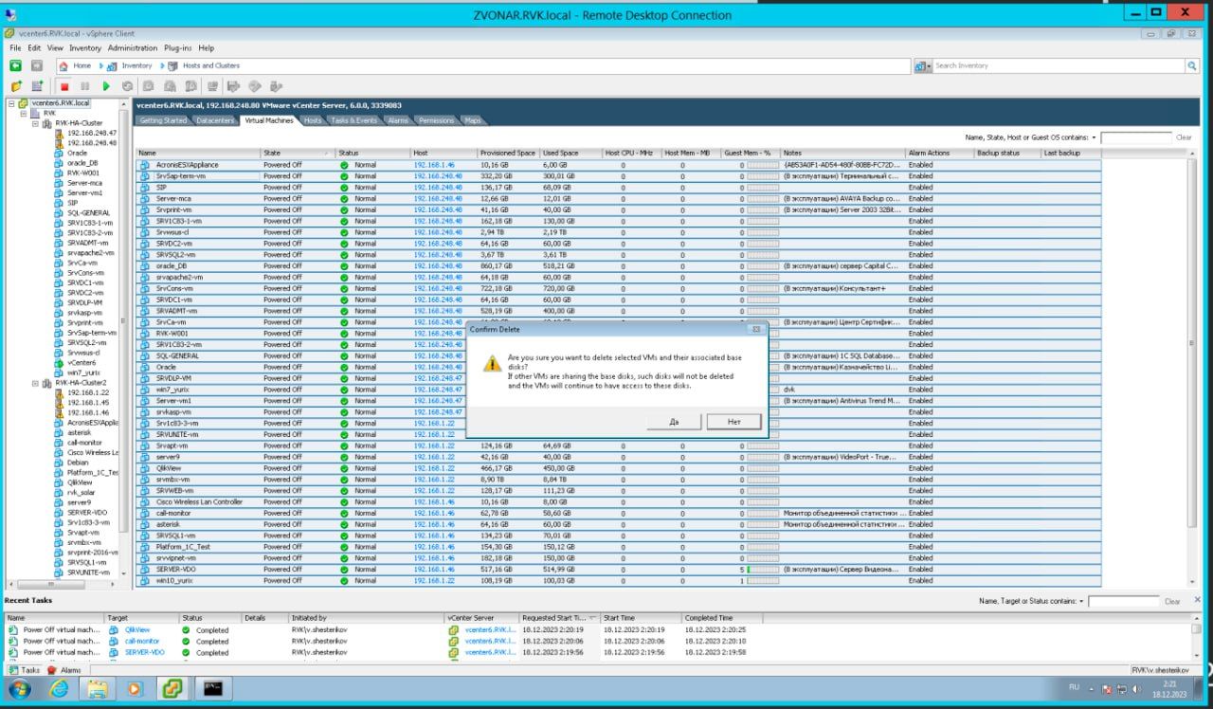Click the magnifier icon beside Search Inventory
The image size is (1213, 709).
pyautogui.click(x=1192, y=65)
